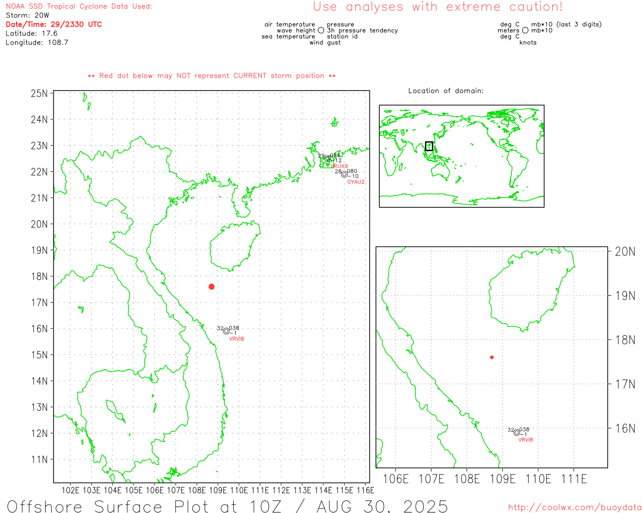
Task: Select the VRUX9 station circle marker
Action: pyautogui.click(x=328, y=159)
